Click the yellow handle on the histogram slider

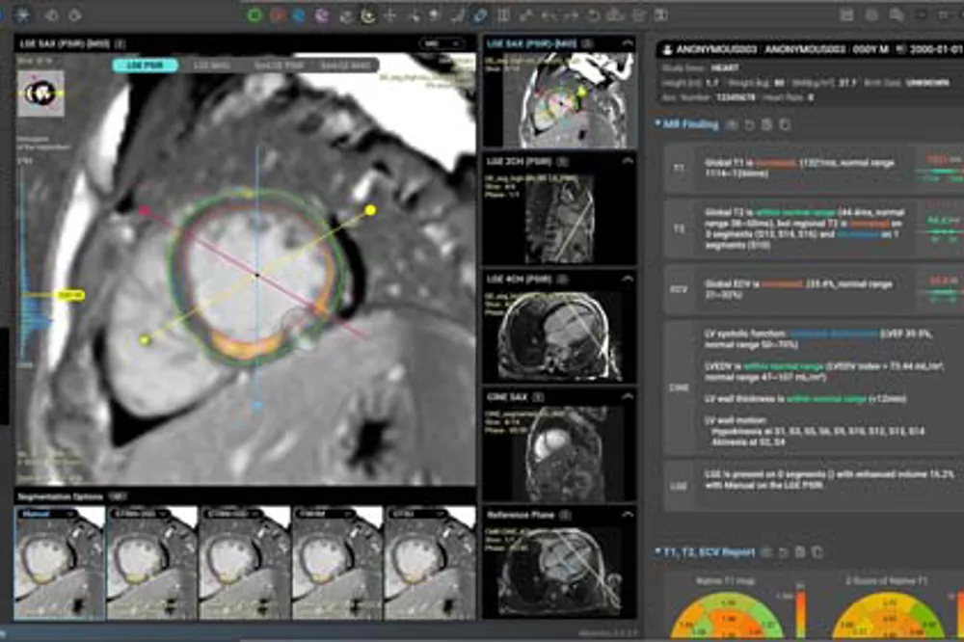point(68,295)
